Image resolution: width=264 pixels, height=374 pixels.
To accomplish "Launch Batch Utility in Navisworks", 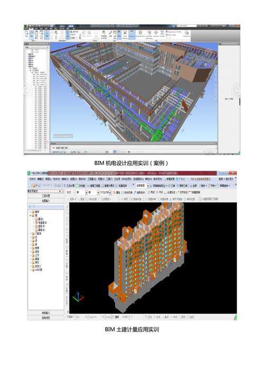I will (171, 35).
